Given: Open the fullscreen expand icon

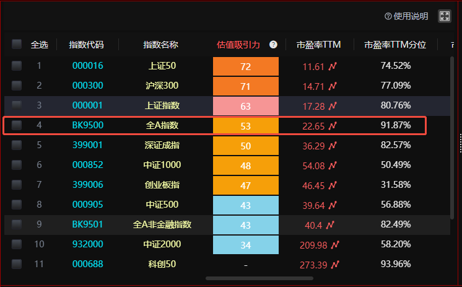Looking at the screenshot, I should (x=444, y=16).
